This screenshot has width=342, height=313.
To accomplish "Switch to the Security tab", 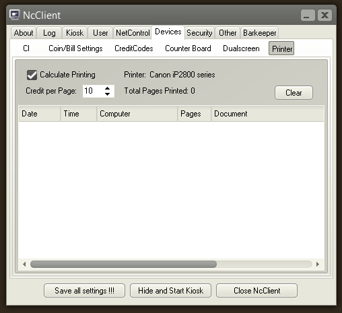I will click(x=199, y=33).
